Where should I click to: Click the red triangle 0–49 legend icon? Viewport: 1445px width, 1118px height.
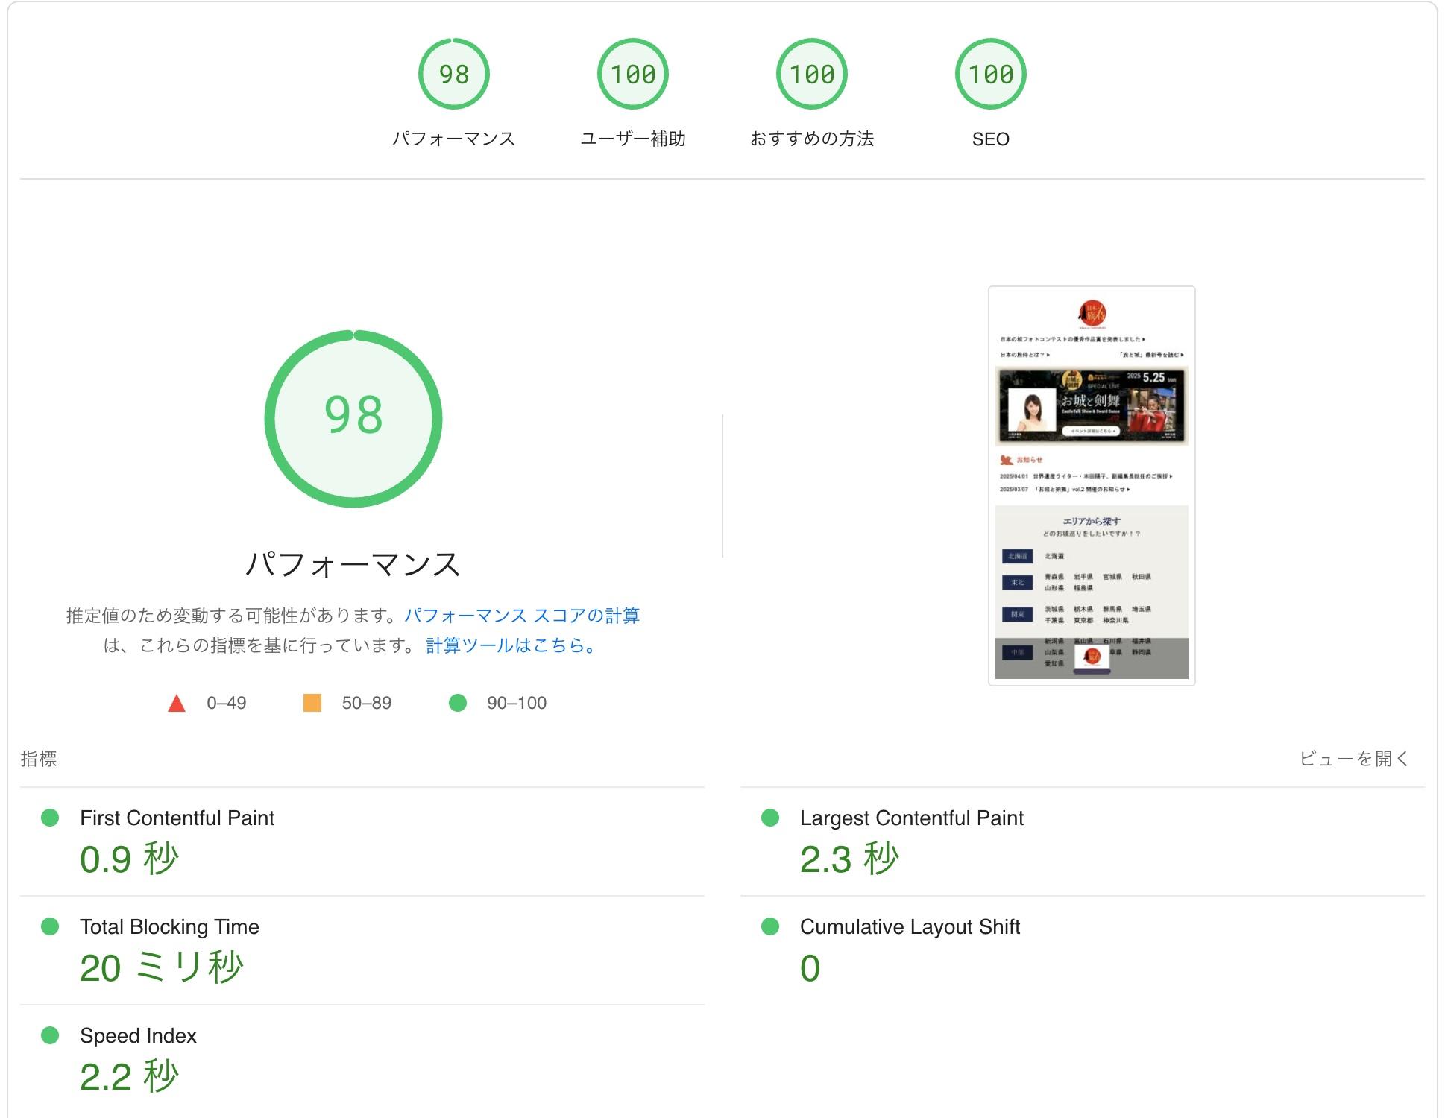(x=177, y=703)
